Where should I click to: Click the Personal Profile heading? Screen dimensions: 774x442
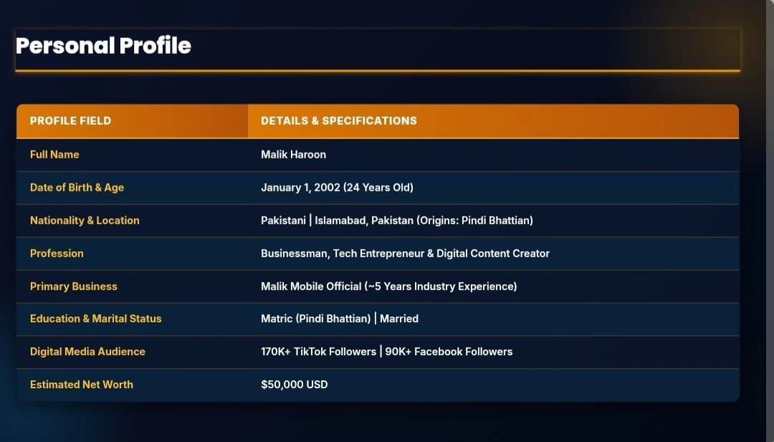(103, 45)
